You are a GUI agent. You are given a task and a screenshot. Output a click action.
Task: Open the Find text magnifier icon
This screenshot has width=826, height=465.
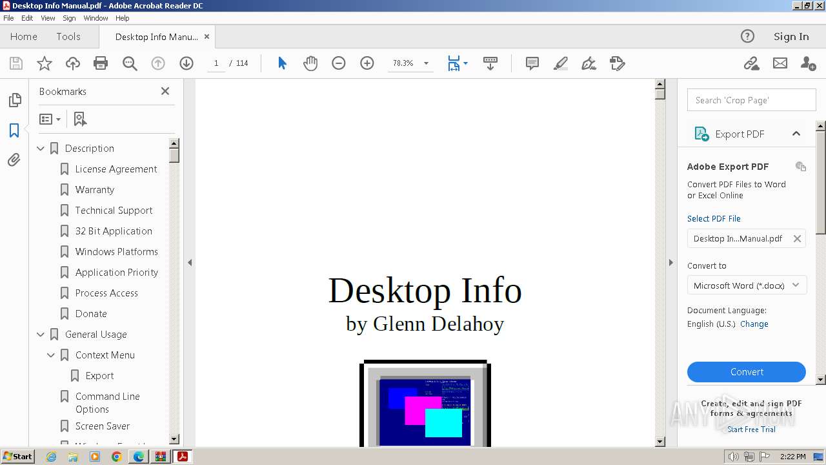point(130,63)
